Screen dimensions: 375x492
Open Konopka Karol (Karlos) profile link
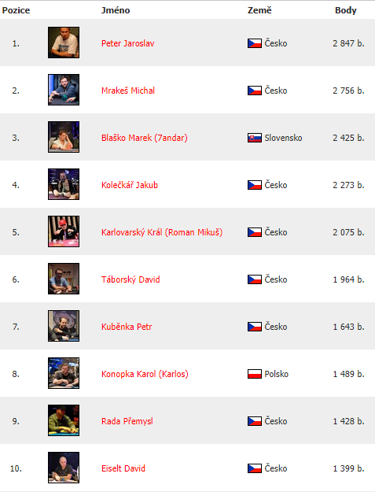[x=145, y=374]
